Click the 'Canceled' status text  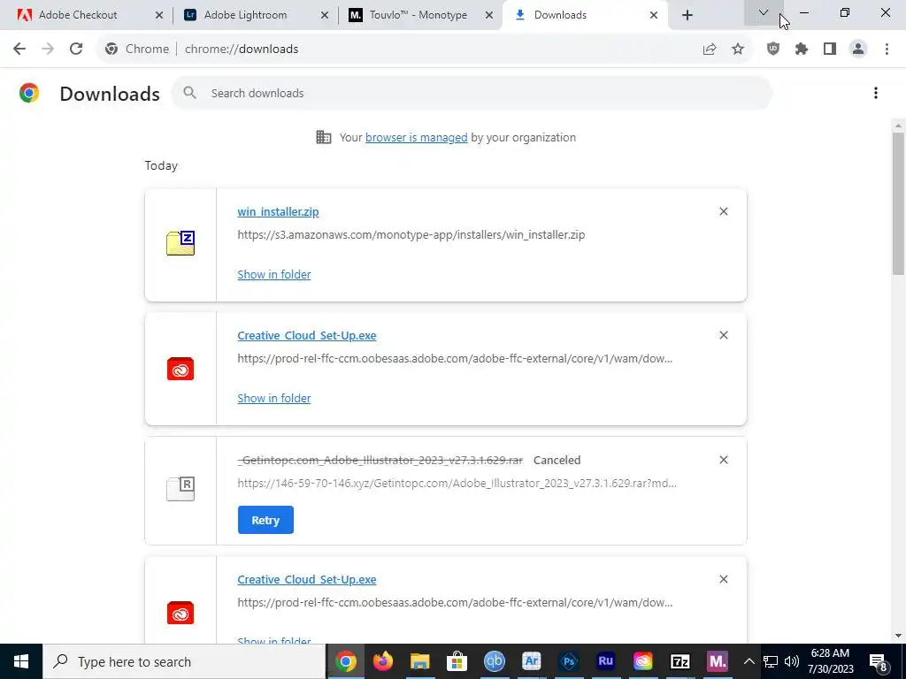click(x=557, y=460)
